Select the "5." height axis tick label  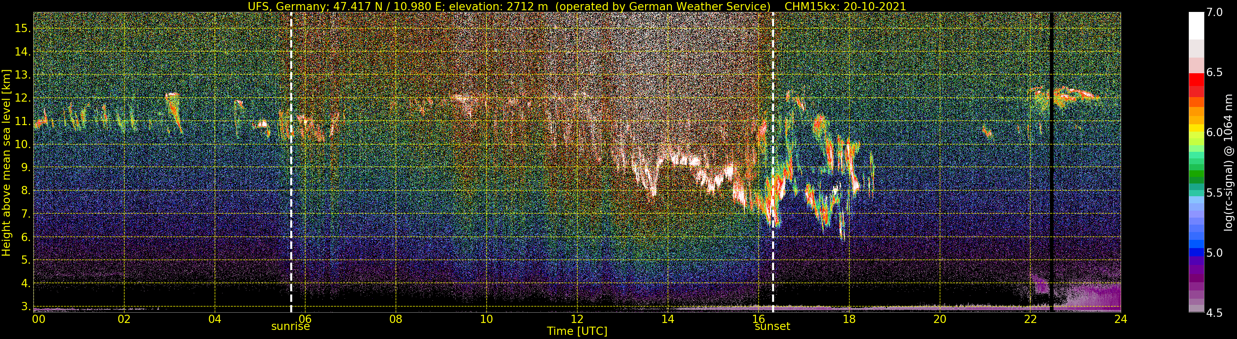pos(26,260)
